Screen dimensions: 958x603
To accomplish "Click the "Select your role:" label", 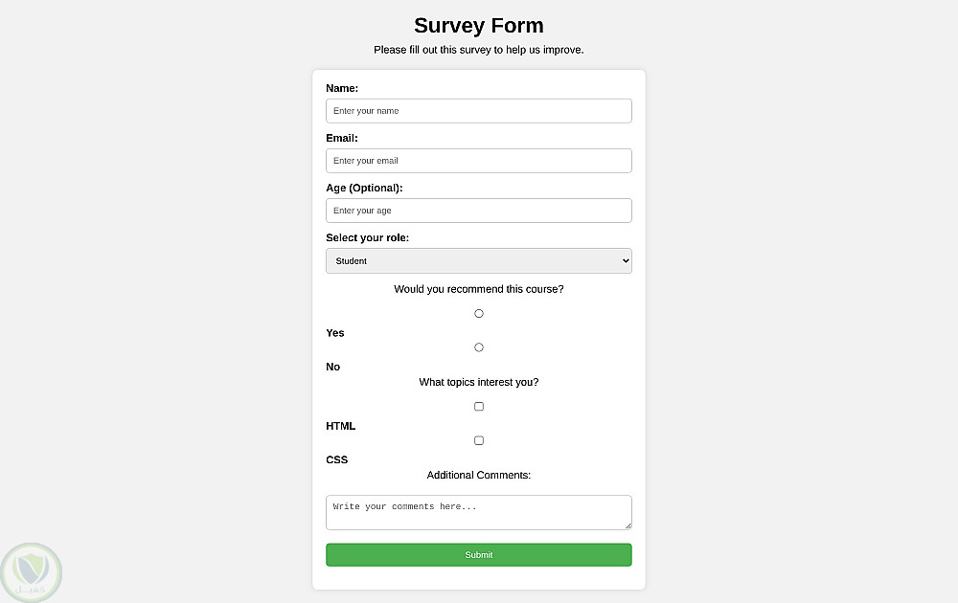I will pyautogui.click(x=367, y=237).
